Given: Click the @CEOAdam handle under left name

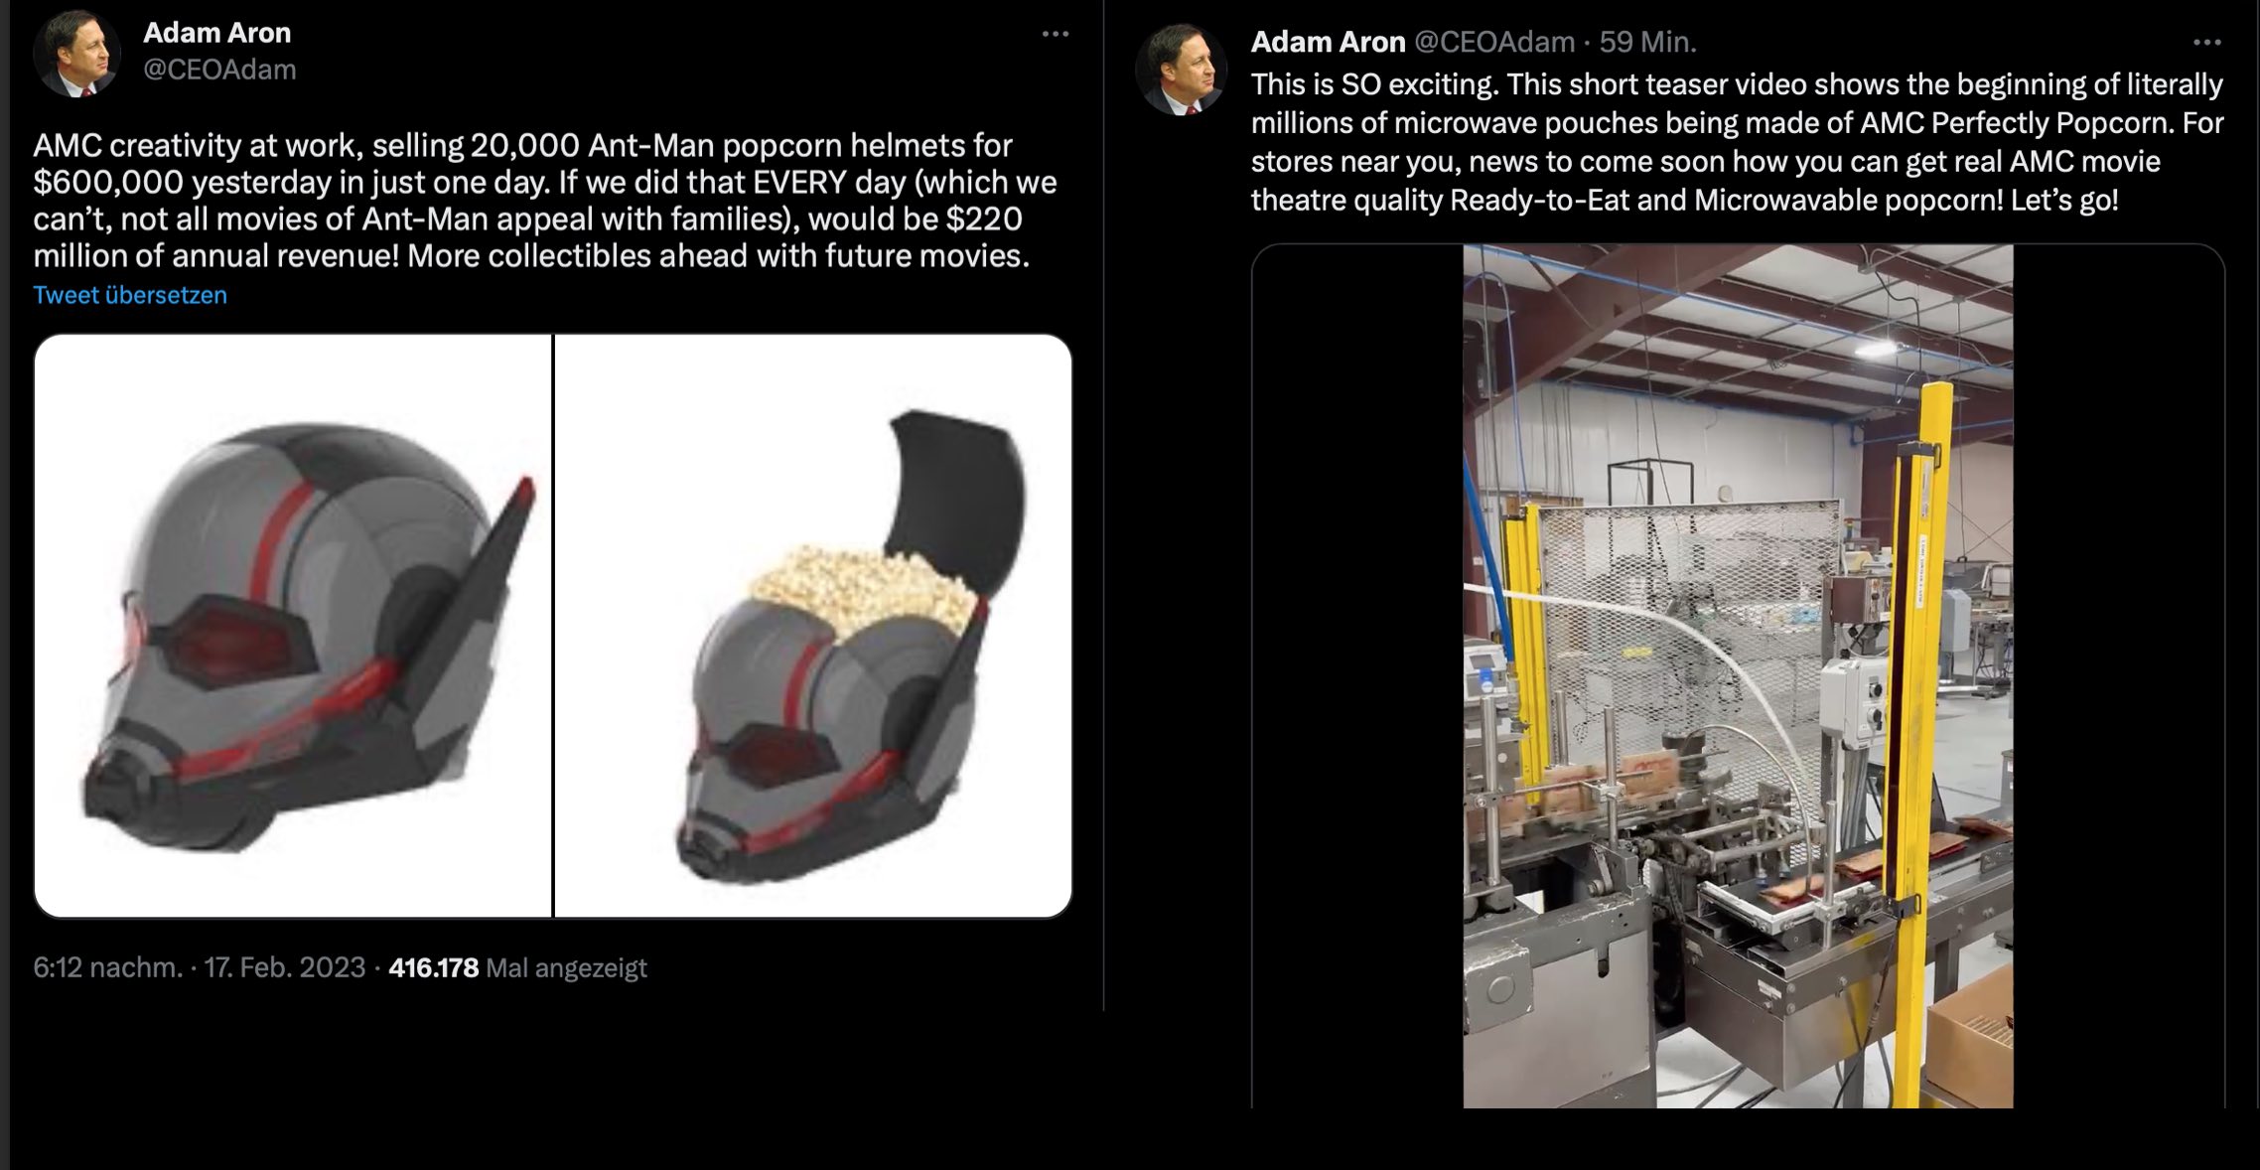Looking at the screenshot, I should (x=219, y=70).
